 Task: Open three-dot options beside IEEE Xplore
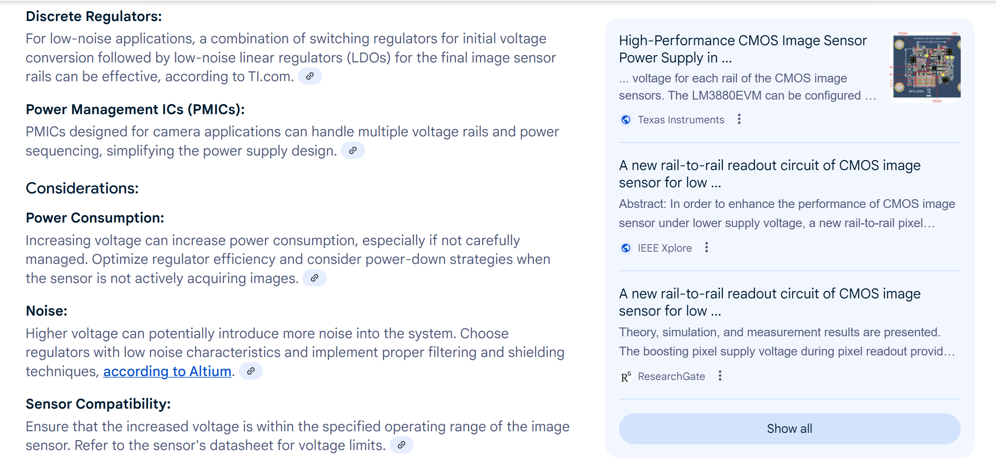tap(707, 247)
